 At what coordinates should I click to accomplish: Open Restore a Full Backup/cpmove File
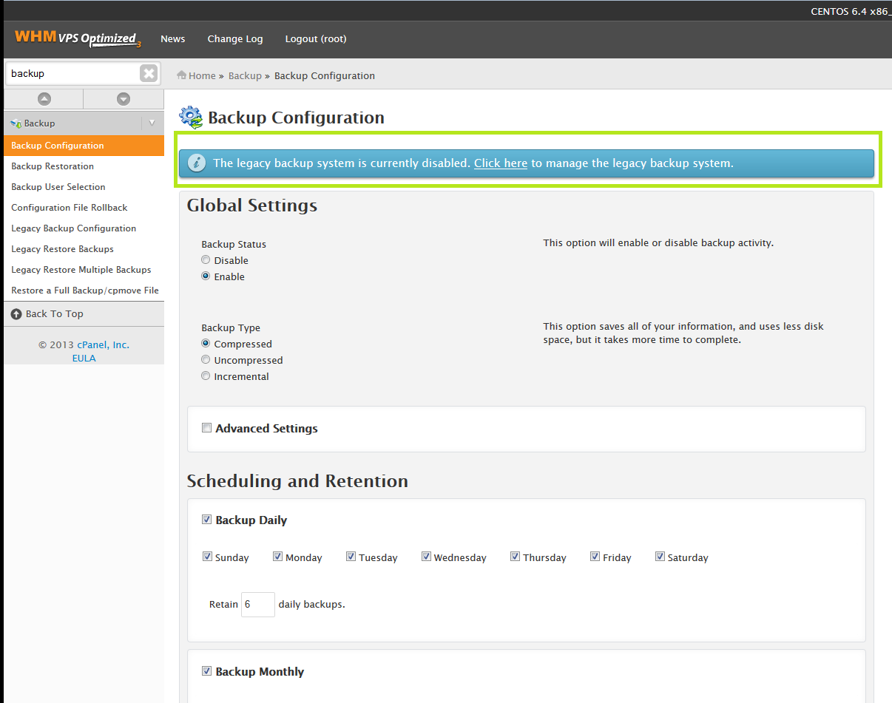point(84,291)
